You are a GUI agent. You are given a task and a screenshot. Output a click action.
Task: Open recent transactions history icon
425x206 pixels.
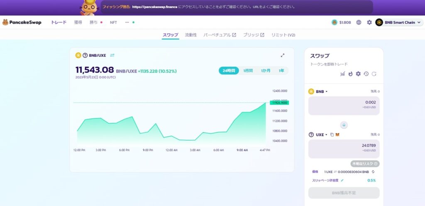[x=366, y=74]
